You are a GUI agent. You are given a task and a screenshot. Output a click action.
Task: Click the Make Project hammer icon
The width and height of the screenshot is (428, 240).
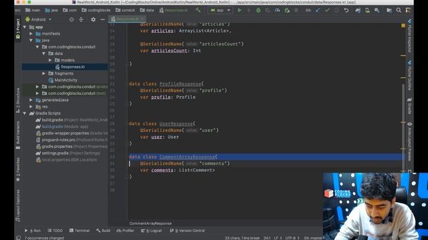coord(198,11)
